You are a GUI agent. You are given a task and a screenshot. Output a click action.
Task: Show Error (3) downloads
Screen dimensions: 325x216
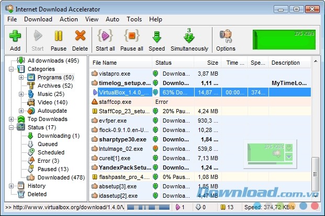(48, 161)
